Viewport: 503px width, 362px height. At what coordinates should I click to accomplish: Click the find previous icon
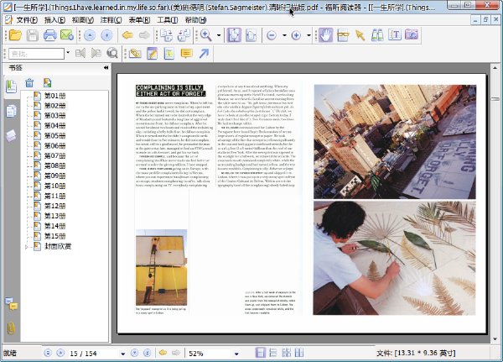pyautogui.click(x=80, y=54)
